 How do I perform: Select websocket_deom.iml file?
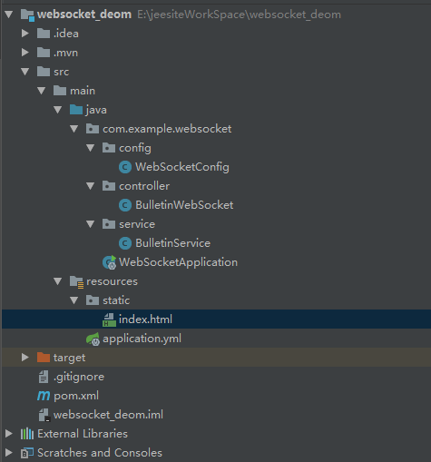click(108, 415)
